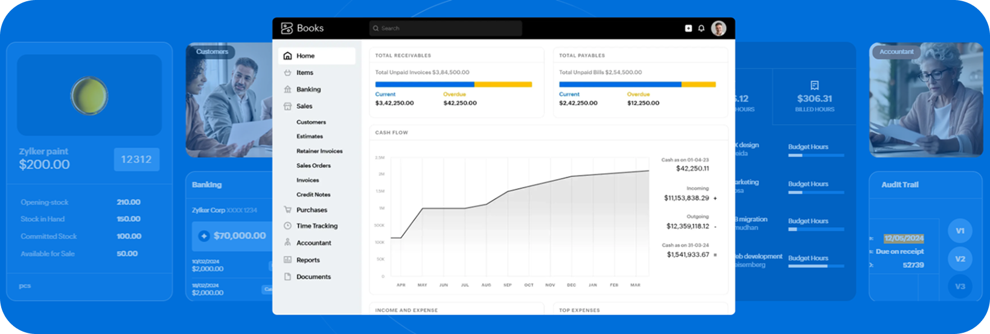Viewport: 990px width, 334px height.
Task: Click the 12312 badge on Zylker paint card
Action: click(136, 160)
